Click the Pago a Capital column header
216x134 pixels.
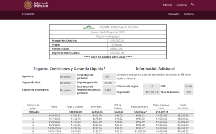tap(74, 107)
